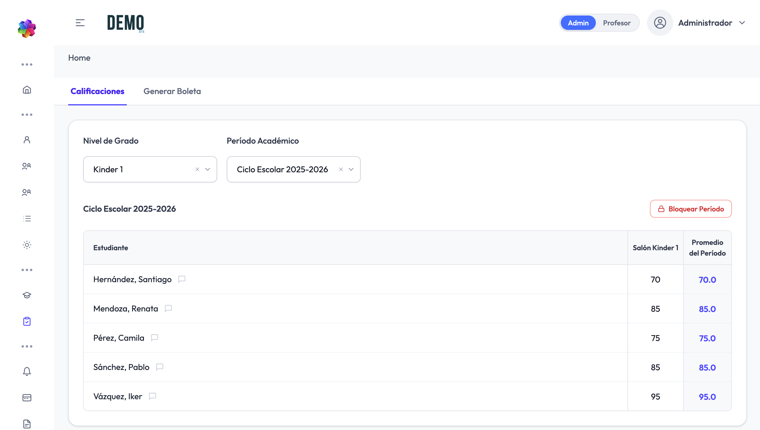Screen dimensions: 760x430
Task: Click the Home breadcrumb link
Action: coord(79,58)
